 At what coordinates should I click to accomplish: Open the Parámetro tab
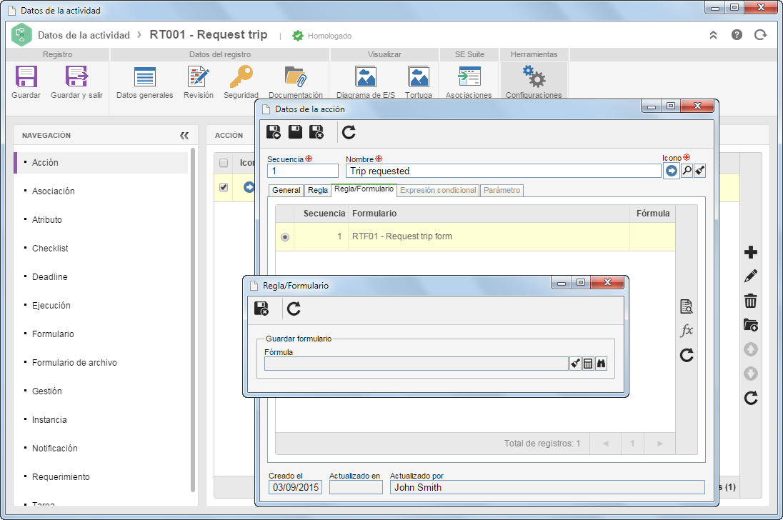(502, 190)
